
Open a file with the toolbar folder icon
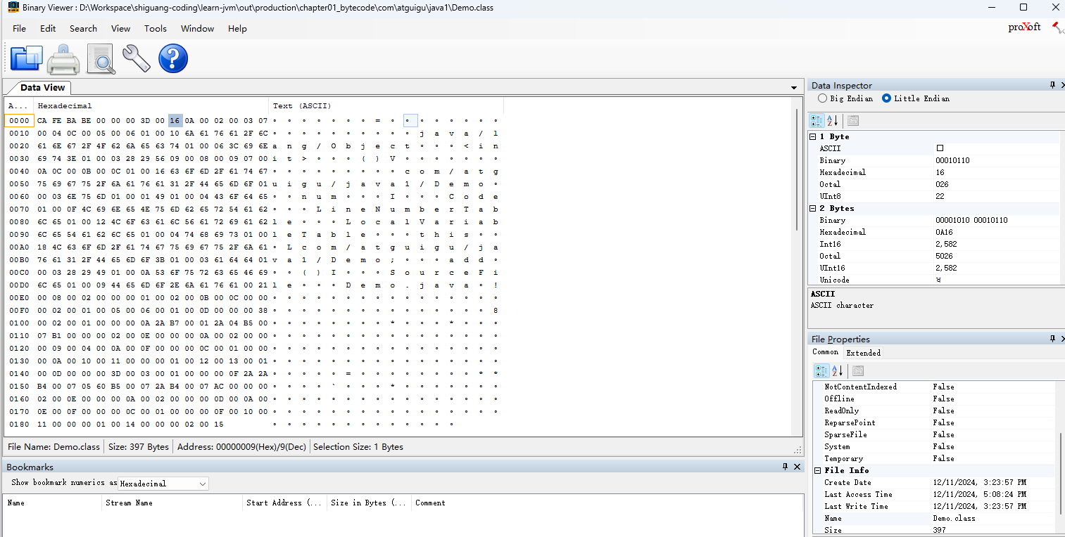pos(26,58)
